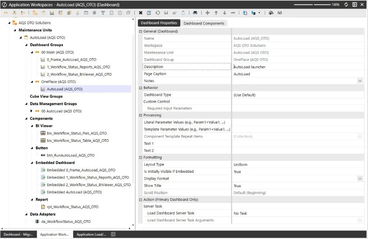Select 1_Workflow_Status_Reports_AQS_OTO in tree

pyautogui.click(x=78, y=67)
